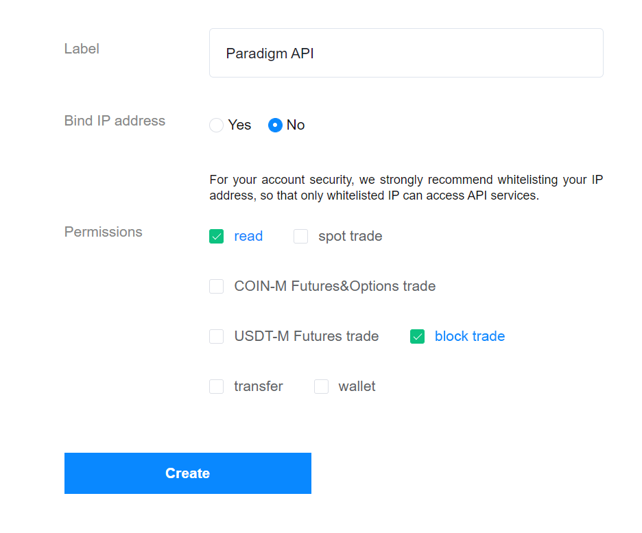Click the 'block trade' label text
The height and width of the screenshot is (533, 642).
[470, 337]
